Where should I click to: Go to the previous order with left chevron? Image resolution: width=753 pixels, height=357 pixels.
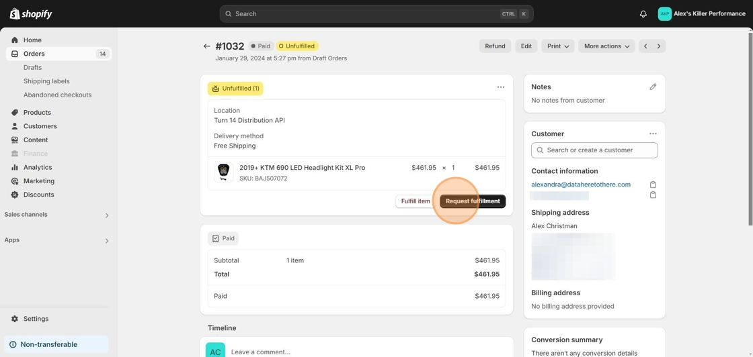645,46
